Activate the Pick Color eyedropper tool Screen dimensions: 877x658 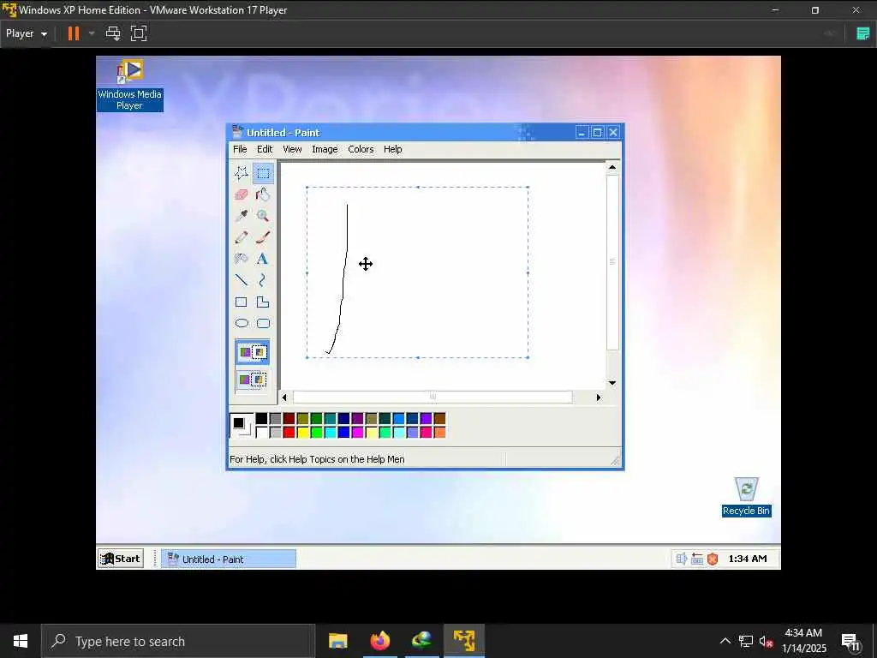[241, 215]
